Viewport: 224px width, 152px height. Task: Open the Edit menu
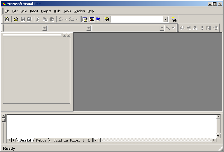[x=15, y=11]
